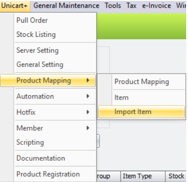Select Item in the submenu

point(141,98)
